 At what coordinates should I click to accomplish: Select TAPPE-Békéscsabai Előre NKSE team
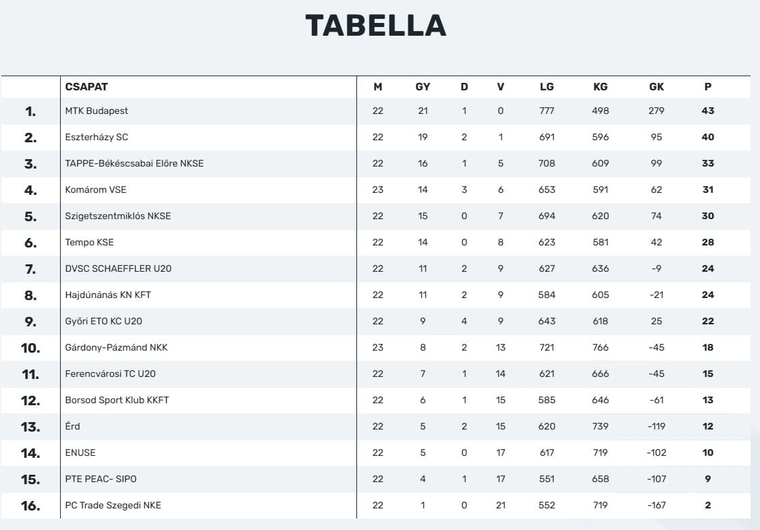tap(134, 163)
